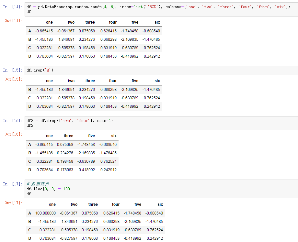
Task: Click the "four" column header in Out[14] table
Action: coord(113,22)
